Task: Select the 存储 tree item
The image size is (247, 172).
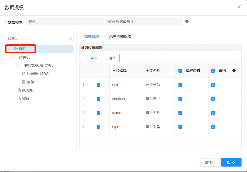Action: (30, 82)
